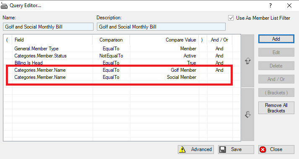Click the Add button
Image resolution: width=299 pixels, height=159 pixels.
[x=276, y=39]
